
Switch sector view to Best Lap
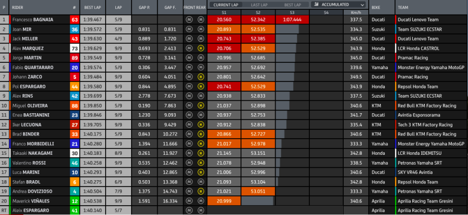point(292,5)
